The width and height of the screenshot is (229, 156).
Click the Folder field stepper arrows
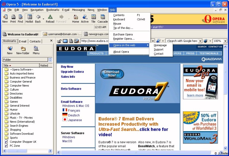coord(50,60)
